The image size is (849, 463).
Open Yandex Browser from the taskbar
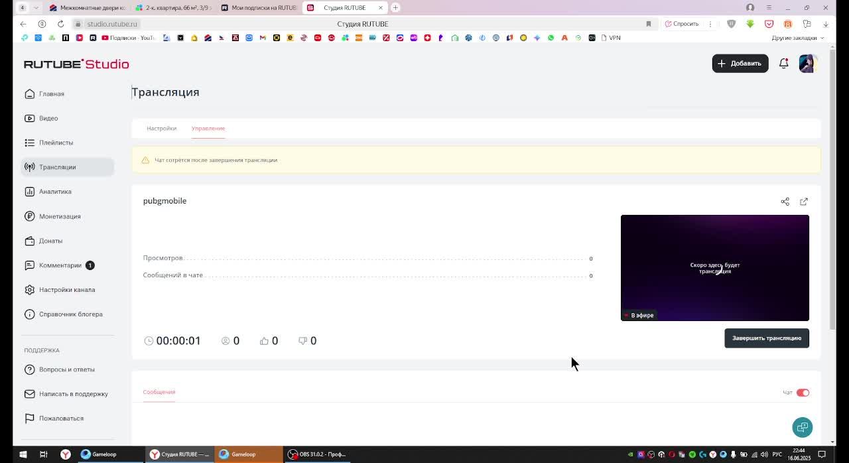point(66,454)
